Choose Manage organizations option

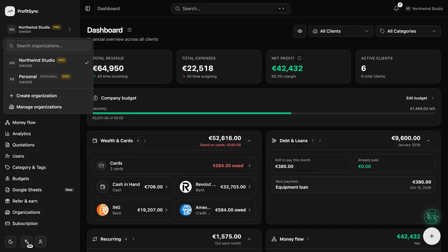[49, 107]
